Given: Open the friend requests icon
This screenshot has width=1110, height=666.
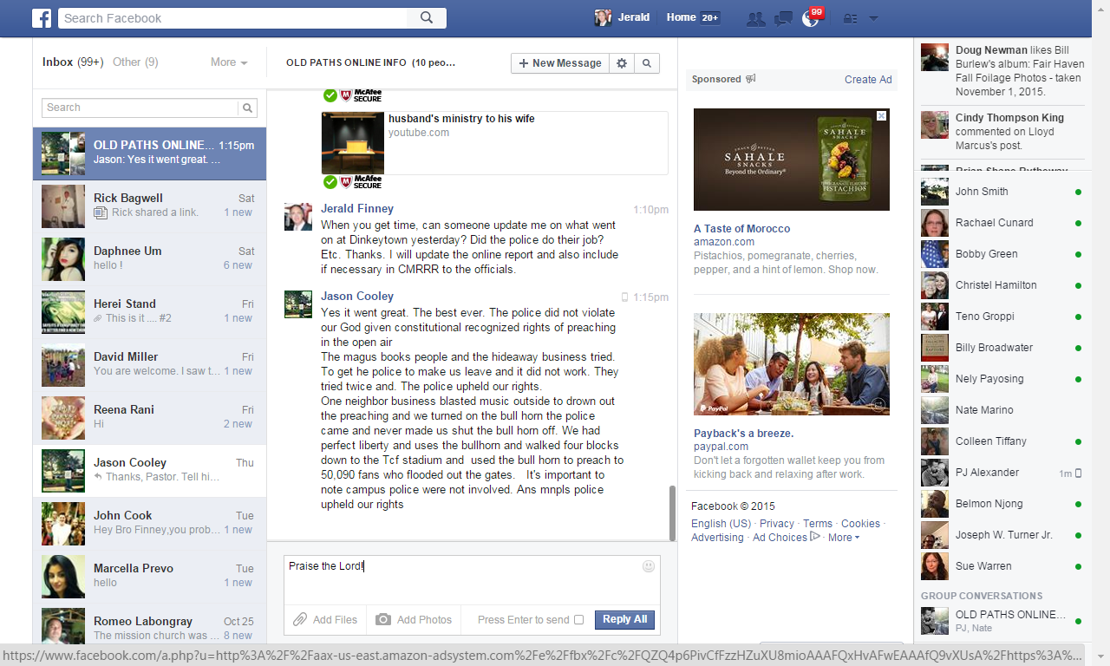Looking at the screenshot, I should [x=755, y=18].
